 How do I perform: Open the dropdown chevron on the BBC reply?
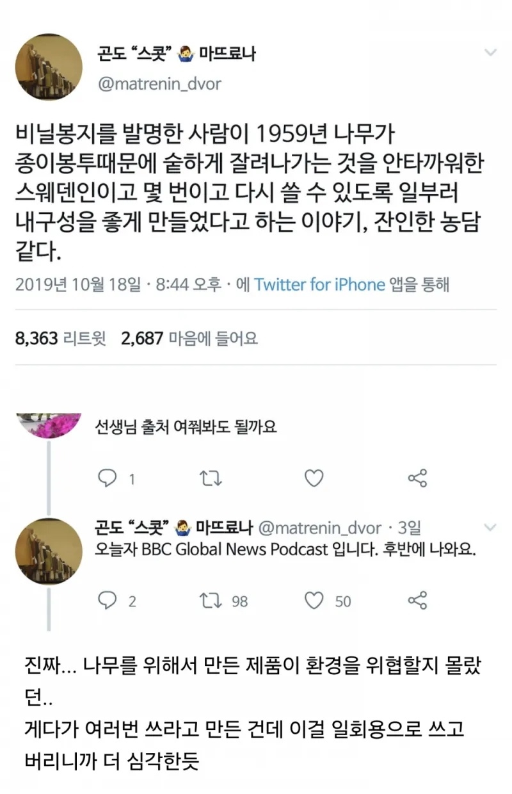tap(490, 528)
